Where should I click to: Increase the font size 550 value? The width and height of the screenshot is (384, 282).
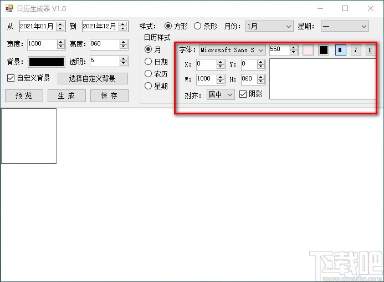[293, 48]
